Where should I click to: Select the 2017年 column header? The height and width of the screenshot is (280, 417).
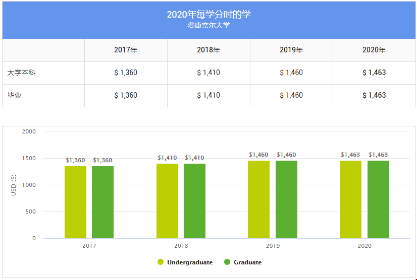126,50
